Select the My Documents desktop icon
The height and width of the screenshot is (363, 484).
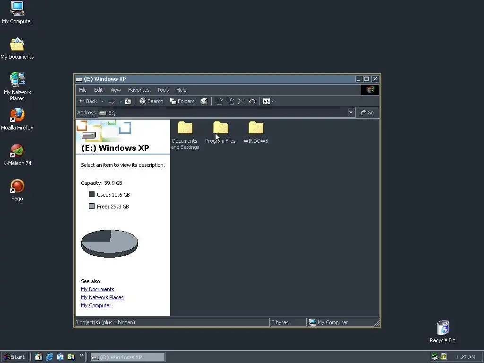[x=17, y=49]
